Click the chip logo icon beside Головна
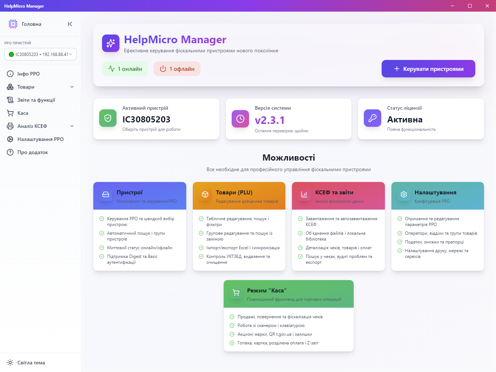This screenshot has width=496, height=372. click(x=13, y=24)
